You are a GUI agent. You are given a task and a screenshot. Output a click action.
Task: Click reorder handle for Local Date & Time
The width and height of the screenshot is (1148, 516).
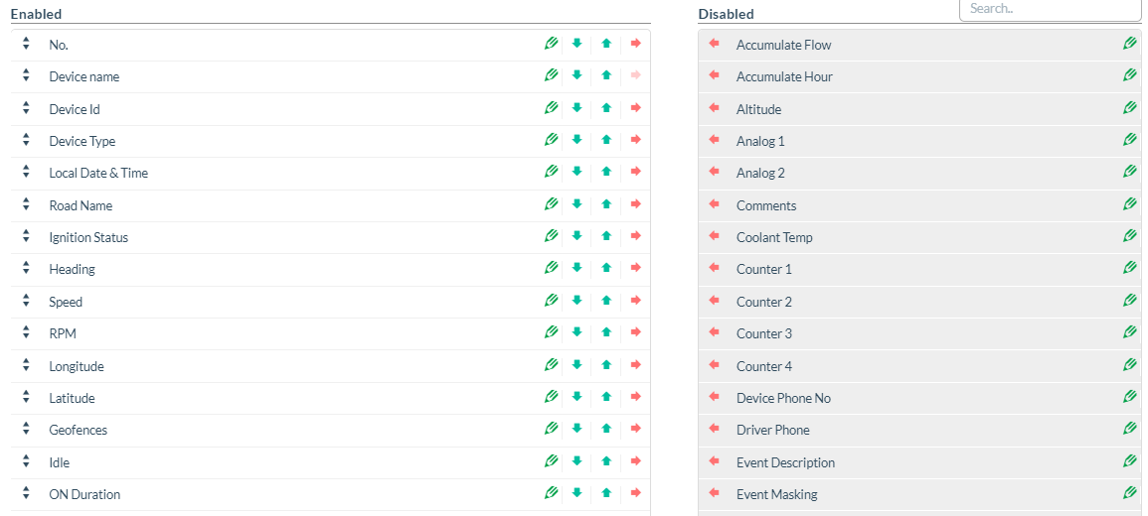click(x=26, y=173)
